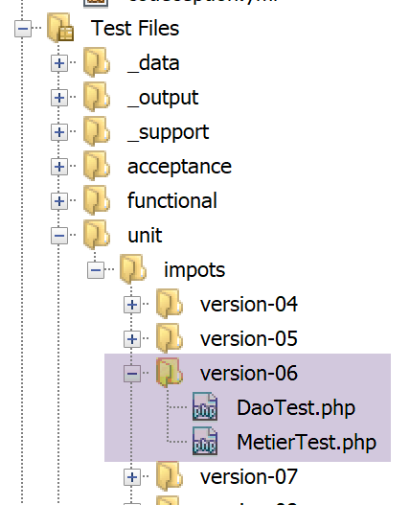Click the _data folder icon
The width and height of the screenshot is (410, 505).
[x=97, y=62]
